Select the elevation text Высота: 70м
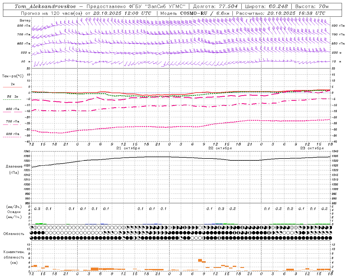 312,6
